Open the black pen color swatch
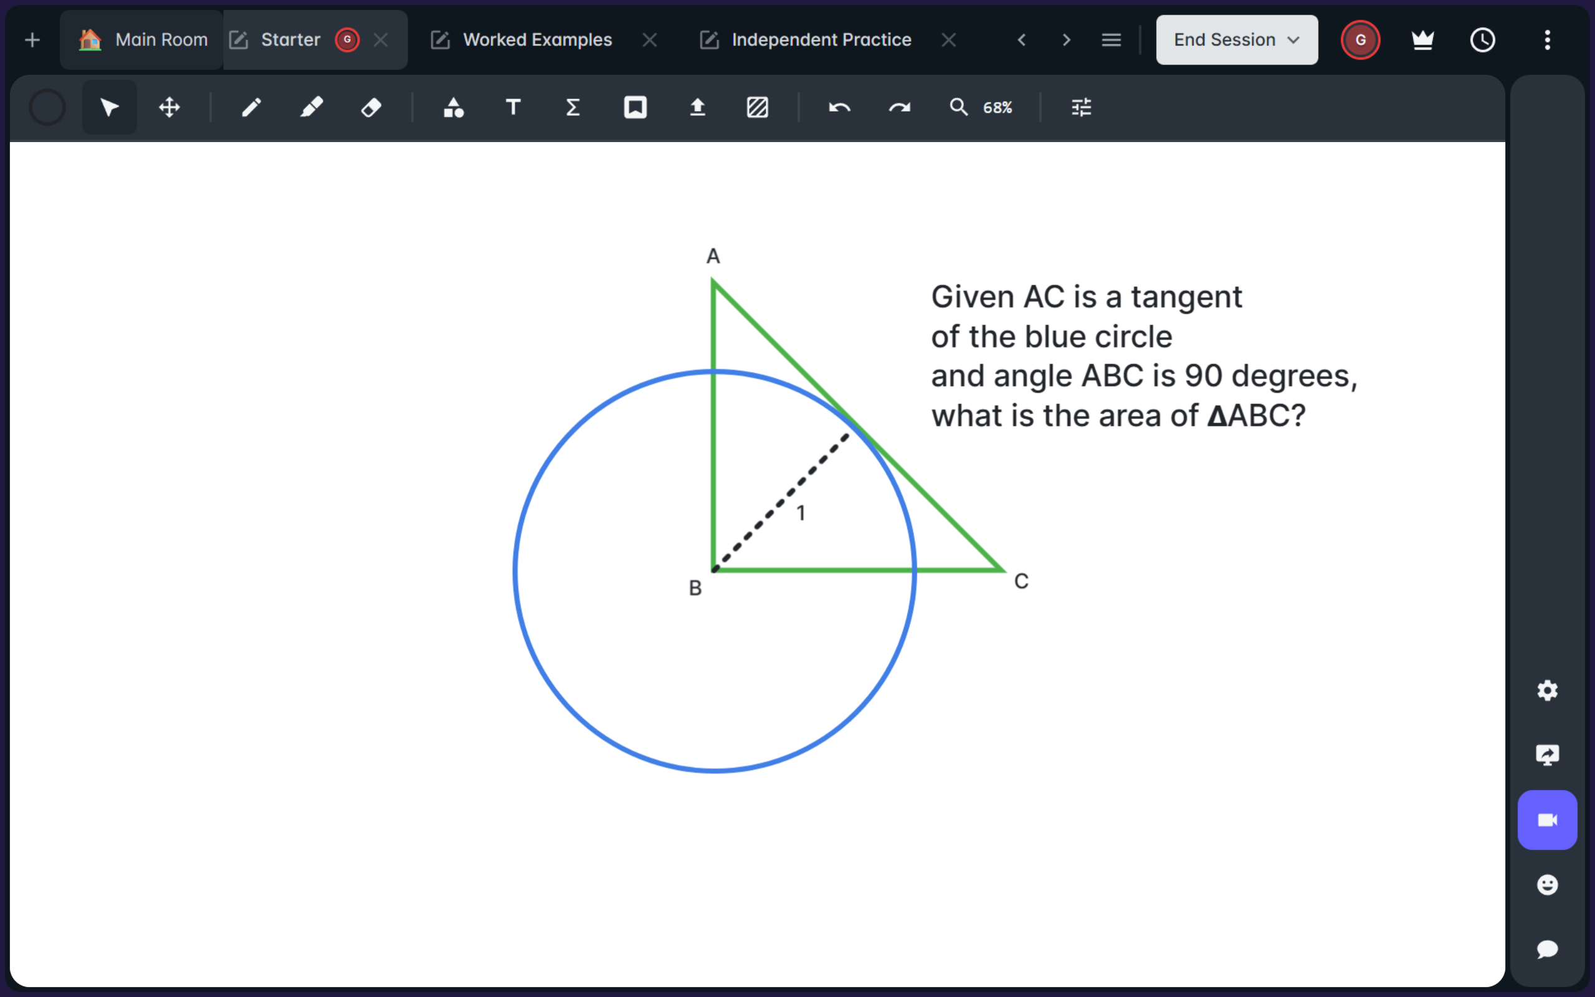This screenshot has width=1595, height=997. point(47,107)
